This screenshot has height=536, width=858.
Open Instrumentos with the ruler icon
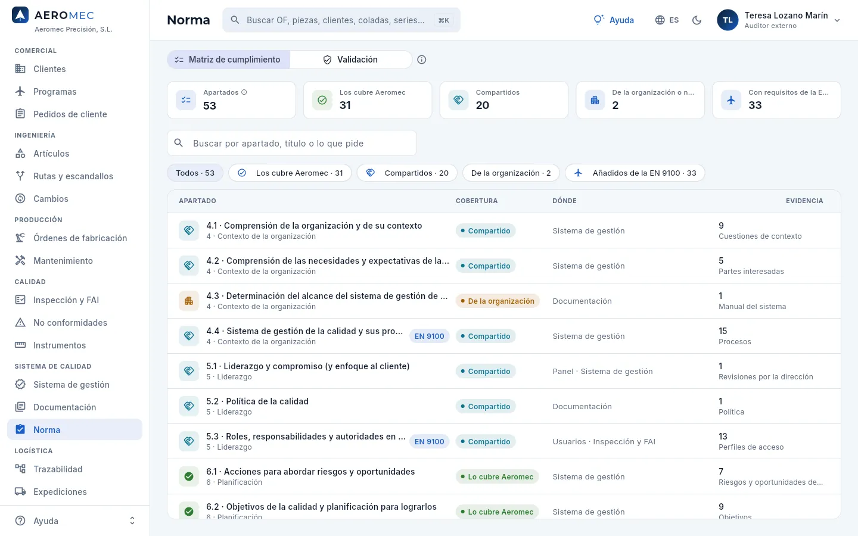tap(74, 345)
